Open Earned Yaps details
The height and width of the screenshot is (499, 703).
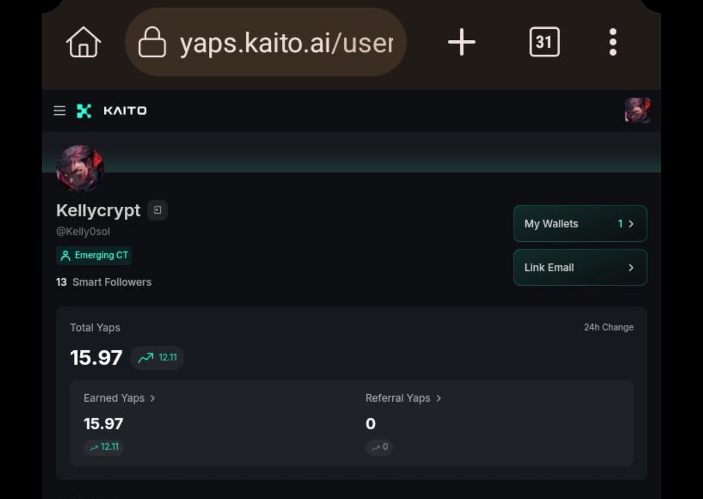point(119,398)
